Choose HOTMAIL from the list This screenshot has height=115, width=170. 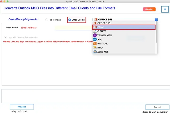point(124,44)
